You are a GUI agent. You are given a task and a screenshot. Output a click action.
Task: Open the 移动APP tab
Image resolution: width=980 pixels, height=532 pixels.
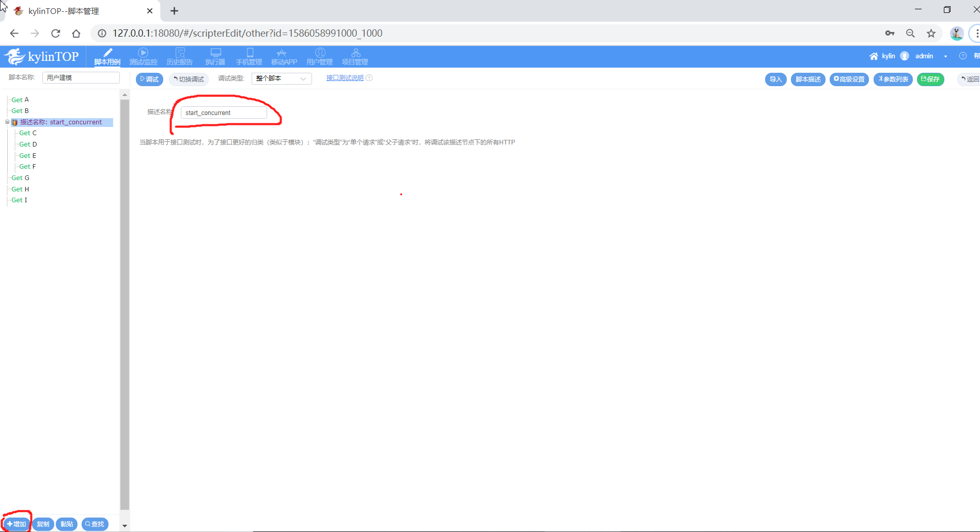point(284,57)
